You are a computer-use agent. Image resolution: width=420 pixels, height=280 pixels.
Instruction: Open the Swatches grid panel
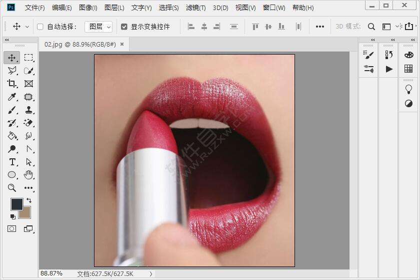coord(408,69)
